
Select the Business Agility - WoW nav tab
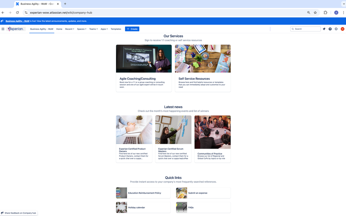coord(42,29)
